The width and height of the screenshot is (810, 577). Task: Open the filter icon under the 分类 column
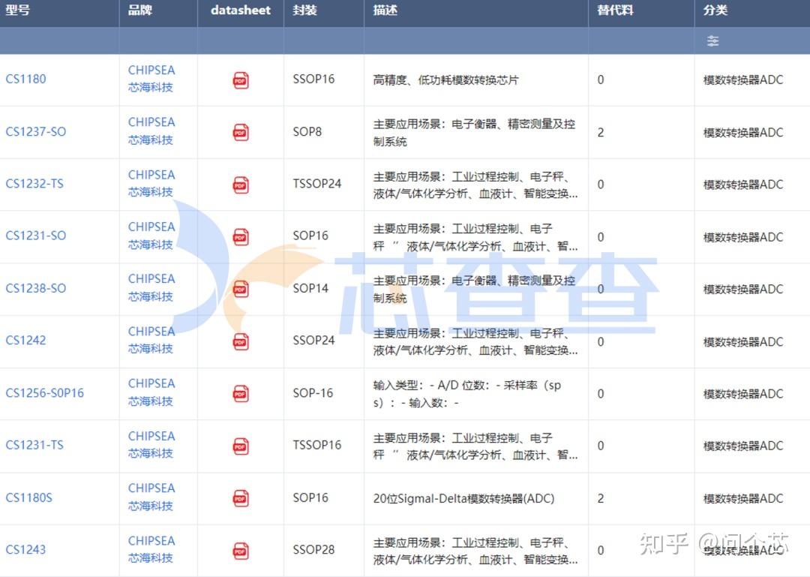(712, 41)
